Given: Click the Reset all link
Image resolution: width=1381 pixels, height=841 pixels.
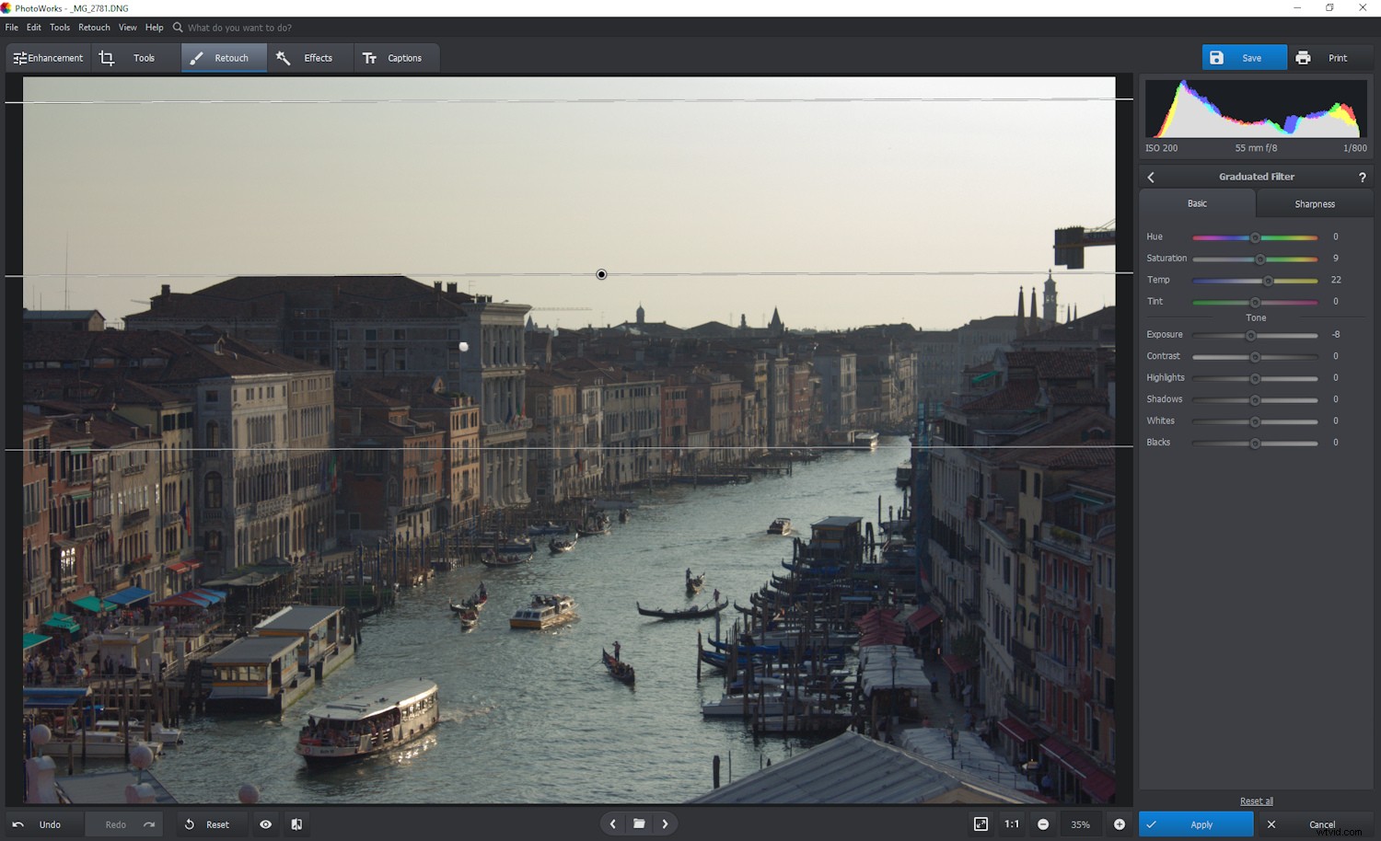Looking at the screenshot, I should point(1256,801).
